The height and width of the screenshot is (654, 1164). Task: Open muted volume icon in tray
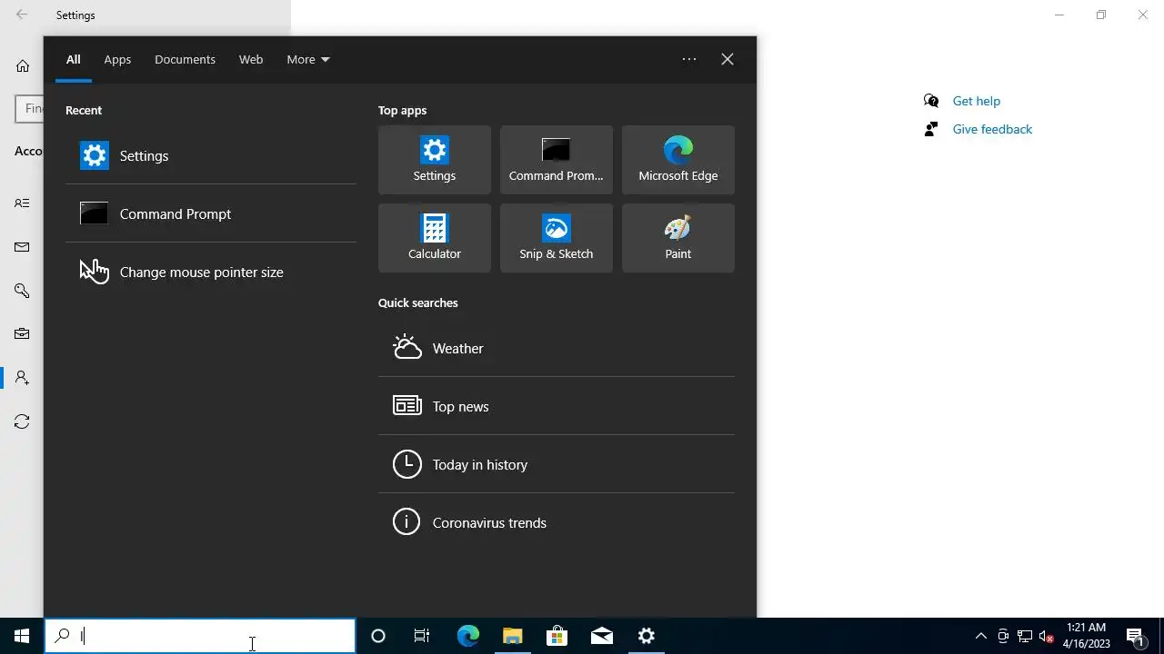[1046, 636]
